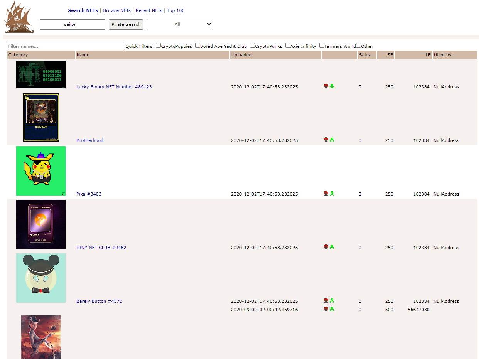Switch to Browse NFTs
Viewport: 479px width, 359px height.
pos(116,10)
